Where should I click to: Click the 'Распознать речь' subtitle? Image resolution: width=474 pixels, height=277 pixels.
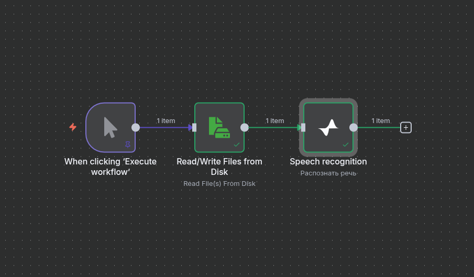coord(328,173)
